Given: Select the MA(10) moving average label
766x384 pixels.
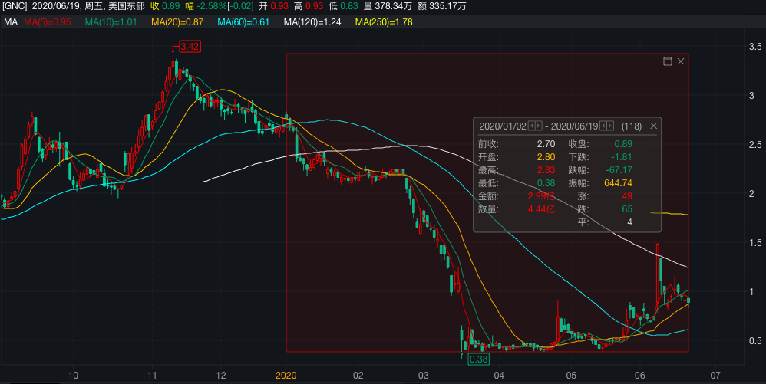Looking at the screenshot, I should pos(111,22).
